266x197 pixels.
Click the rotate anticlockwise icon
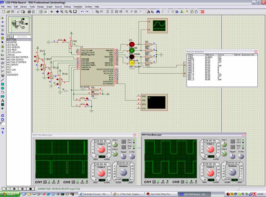[3, 119]
